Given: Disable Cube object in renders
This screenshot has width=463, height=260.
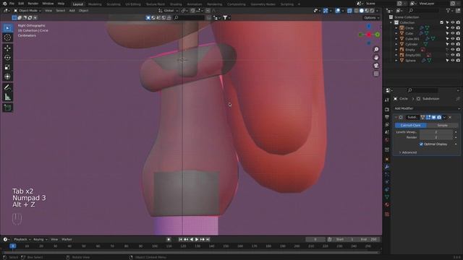Looking at the screenshot, I should pyautogui.click(x=458, y=33).
